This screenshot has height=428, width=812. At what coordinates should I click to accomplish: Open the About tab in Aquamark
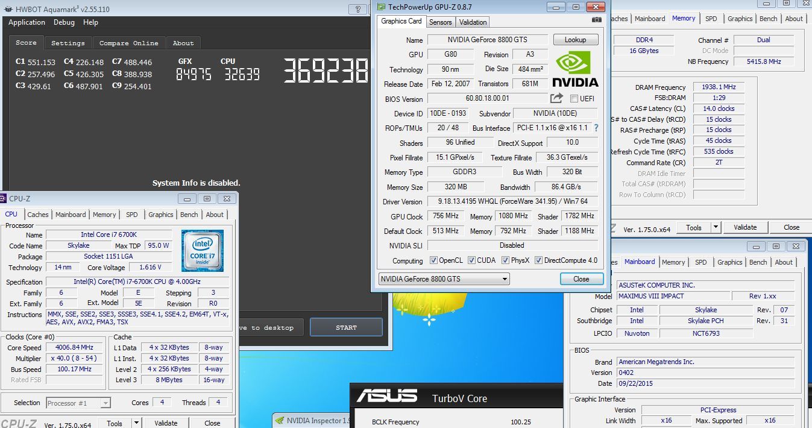[183, 43]
